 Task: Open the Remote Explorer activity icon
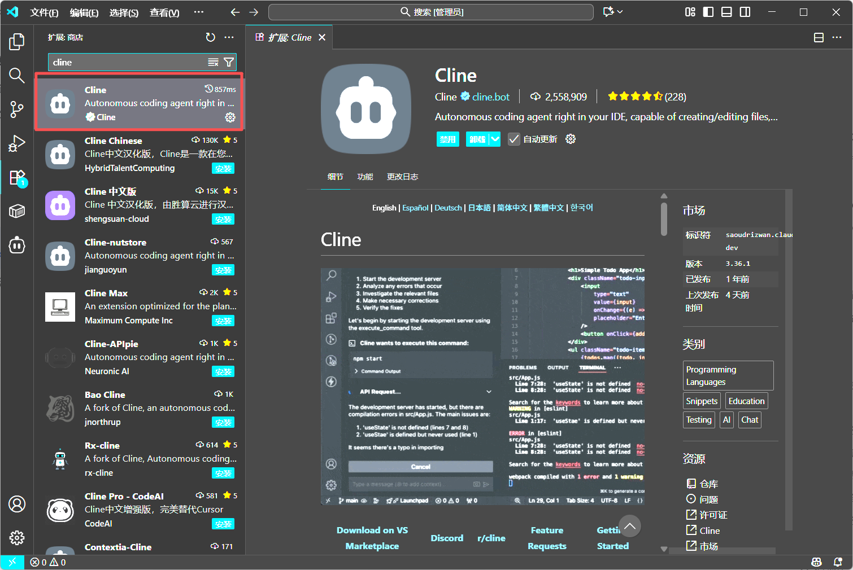click(x=17, y=211)
